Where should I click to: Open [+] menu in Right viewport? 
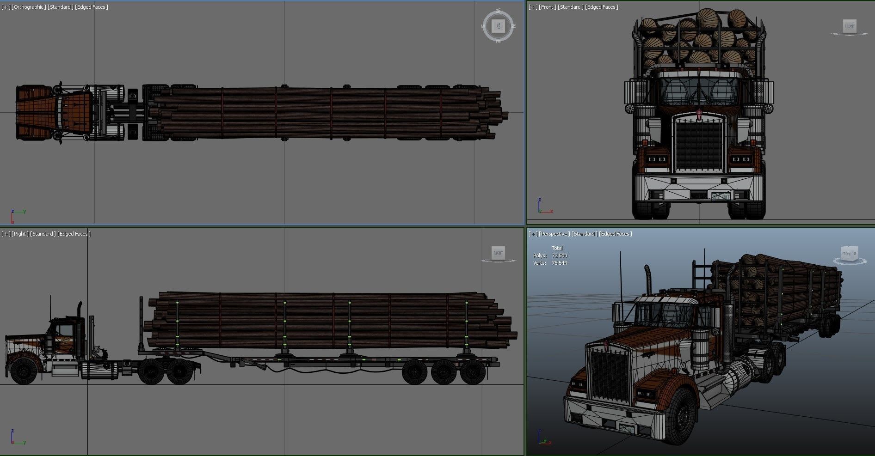[x=6, y=234]
